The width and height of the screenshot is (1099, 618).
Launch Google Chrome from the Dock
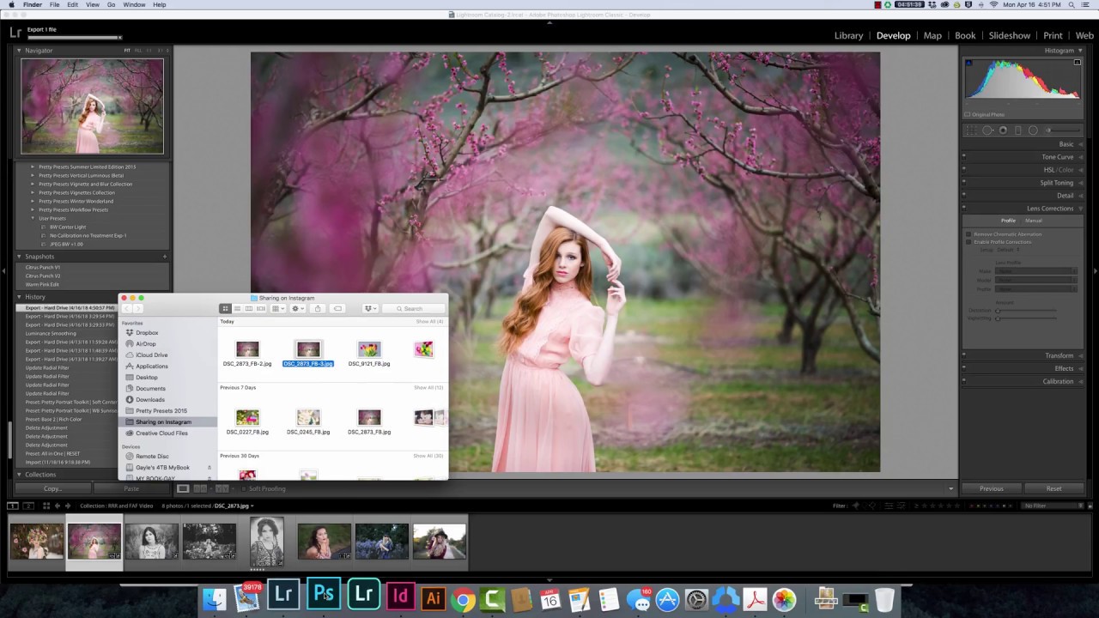pyautogui.click(x=463, y=599)
